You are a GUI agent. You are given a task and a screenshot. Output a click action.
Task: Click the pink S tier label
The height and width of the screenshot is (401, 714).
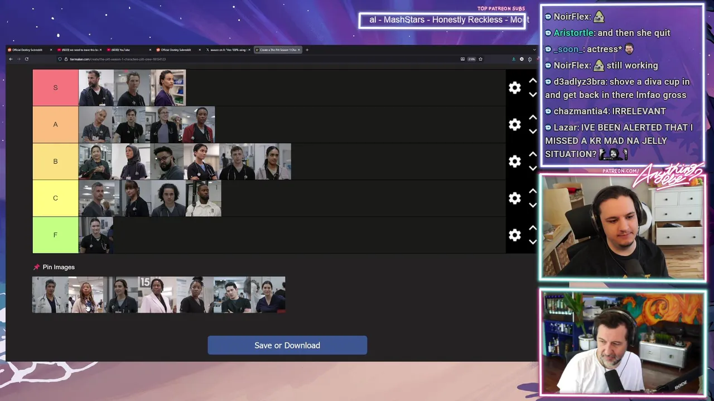pyautogui.click(x=55, y=87)
